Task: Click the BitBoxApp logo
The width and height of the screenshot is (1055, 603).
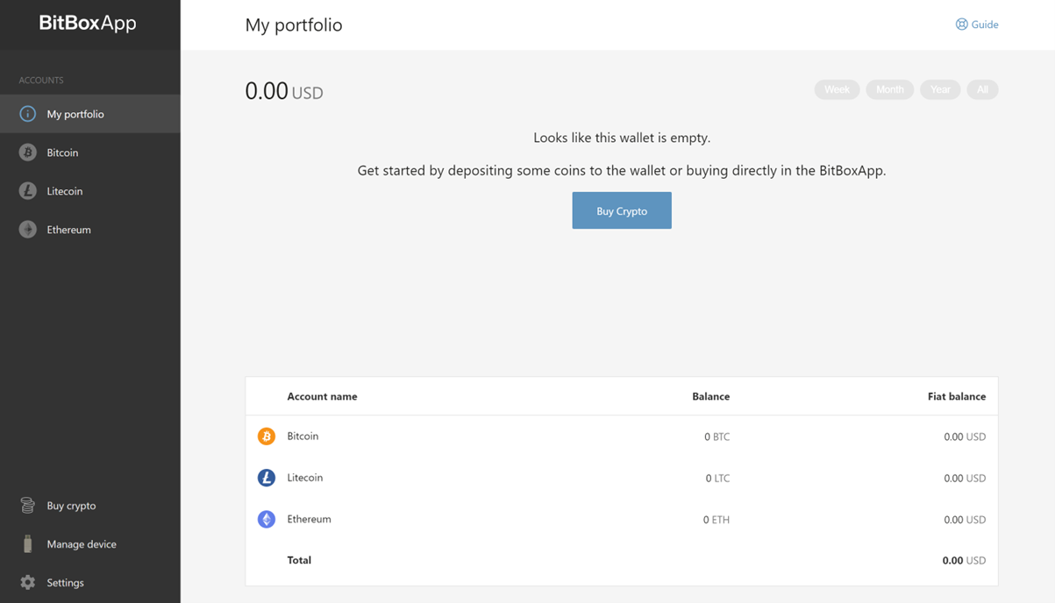Action: (x=88, y=24)
